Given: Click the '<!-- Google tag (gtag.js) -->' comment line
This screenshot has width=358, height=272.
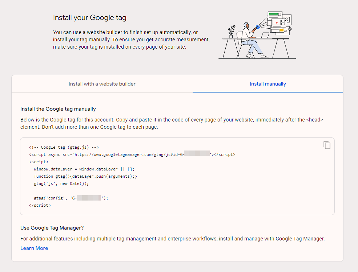Looking at the screenshot, I should click(64, 147).
